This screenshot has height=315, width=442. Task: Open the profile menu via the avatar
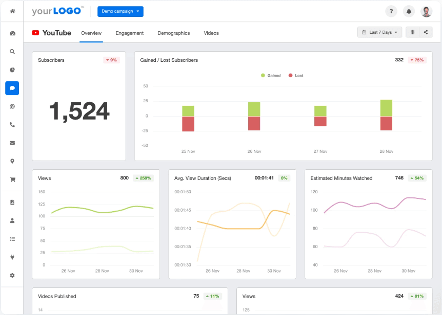click(x=426, y=11)
